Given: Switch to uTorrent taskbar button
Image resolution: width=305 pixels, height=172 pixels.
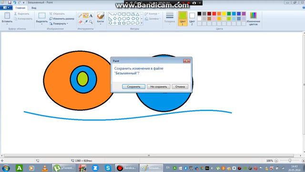Looking at the screenshot, I should pyautogui.click(x=63, y=168).
